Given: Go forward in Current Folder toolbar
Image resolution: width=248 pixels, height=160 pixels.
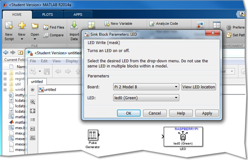Looking at the screenshot, I should tap(13, 52).
